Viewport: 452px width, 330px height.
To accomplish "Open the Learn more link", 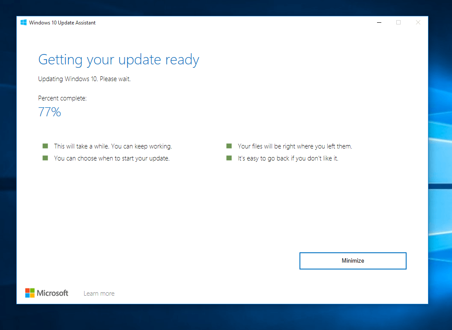I will click(99, 294).
